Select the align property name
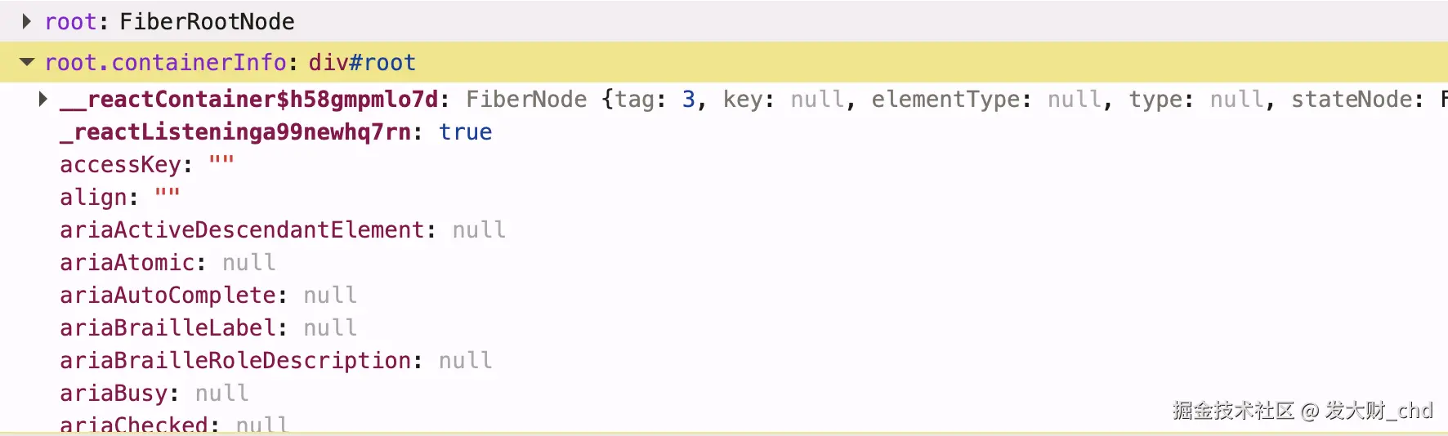Screen dimensions: 1448x436 (x=93, y=198)
